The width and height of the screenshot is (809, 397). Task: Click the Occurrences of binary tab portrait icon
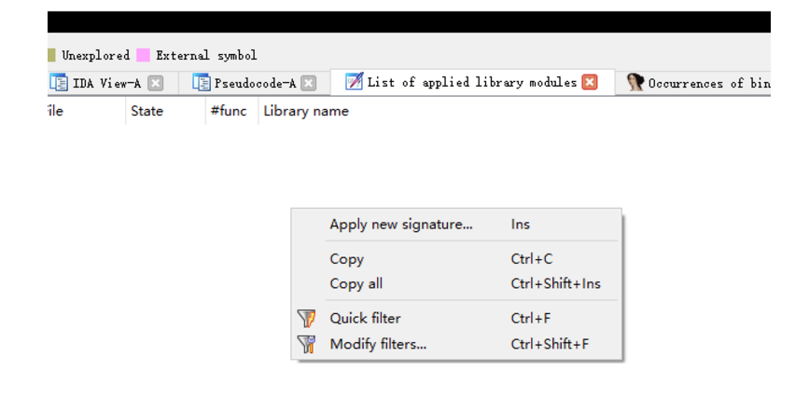pos(635,83)
